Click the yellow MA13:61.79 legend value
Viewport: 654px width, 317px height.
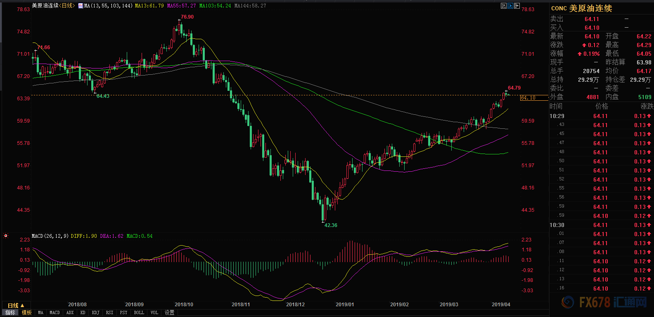pyautogui.click(x=149, y=6)
